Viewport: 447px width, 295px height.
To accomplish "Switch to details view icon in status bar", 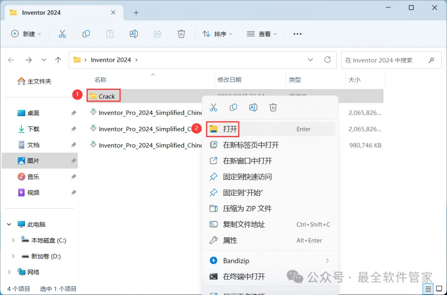I will pos(428,289).
